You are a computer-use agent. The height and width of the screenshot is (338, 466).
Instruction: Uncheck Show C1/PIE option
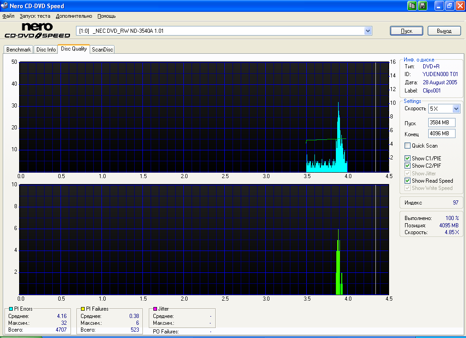tap(408, 159)
